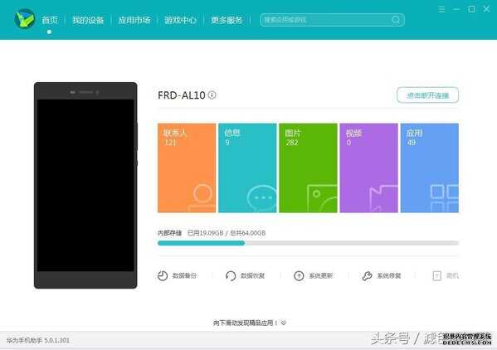This screenshot has height=350, width=497.
Task: Click the 内部存储 internal storage label
Action: point(169,233)
